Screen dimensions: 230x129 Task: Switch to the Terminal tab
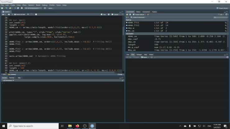click(x=12, y=78)
